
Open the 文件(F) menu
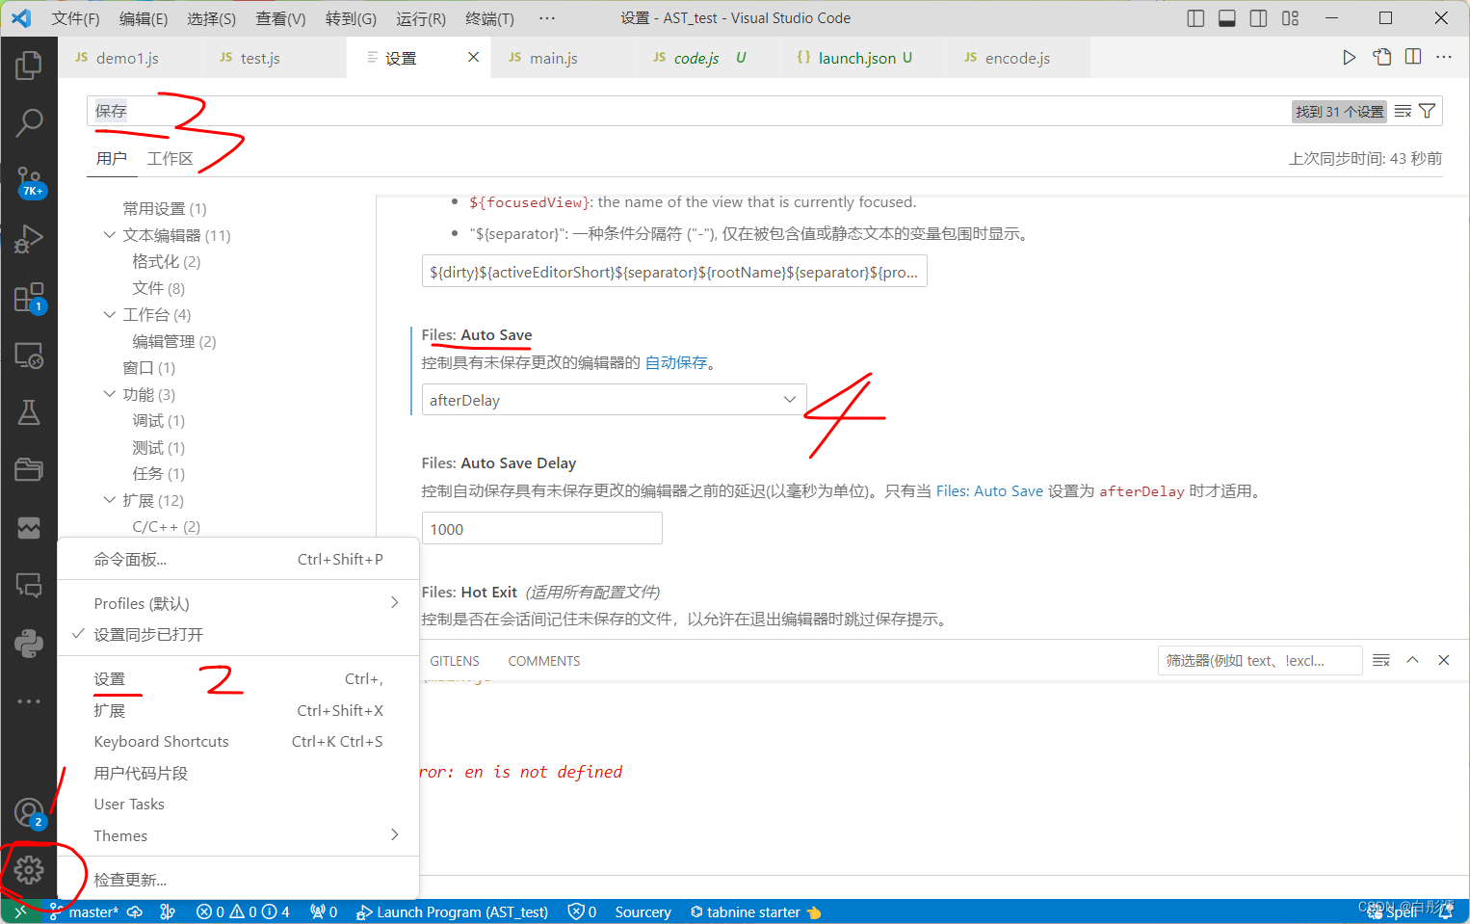(x=75, y=18)
